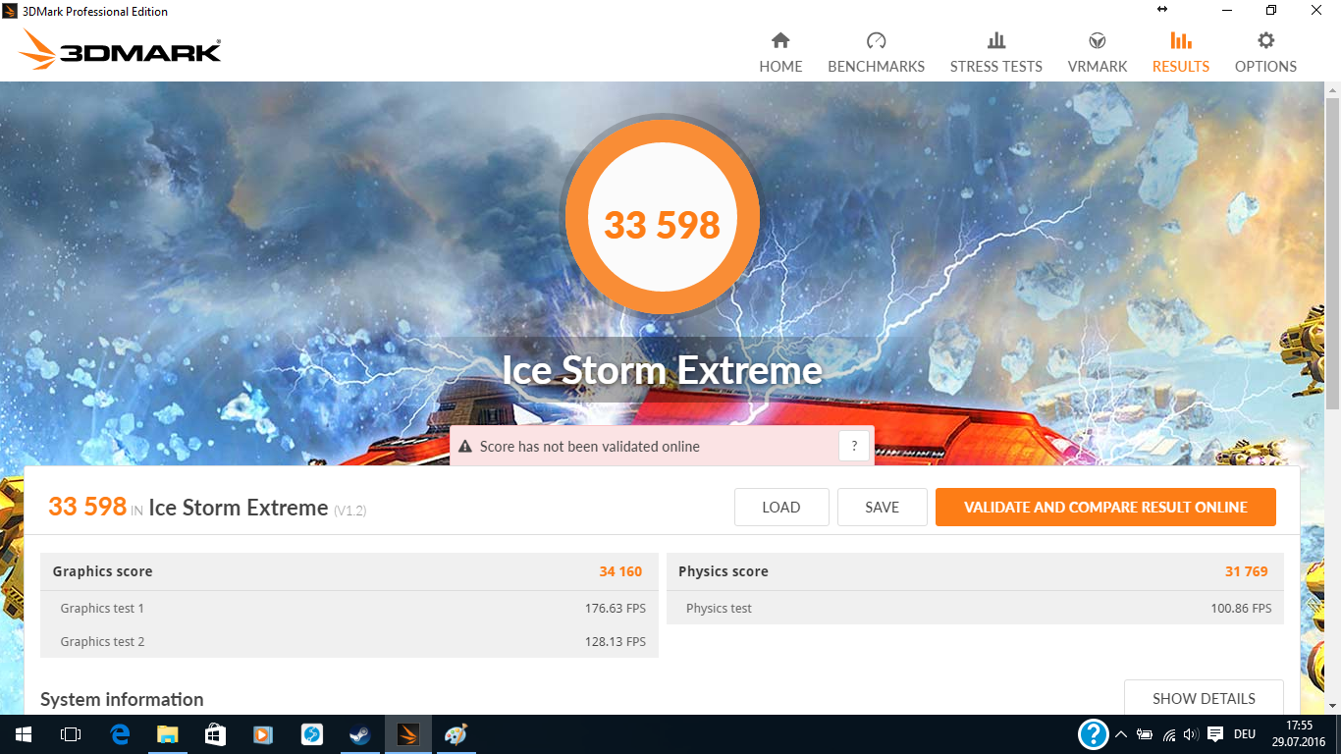Open the media player taskbar icon
This screenshot has width=1341, height=754.
click(x=263, y=734)
